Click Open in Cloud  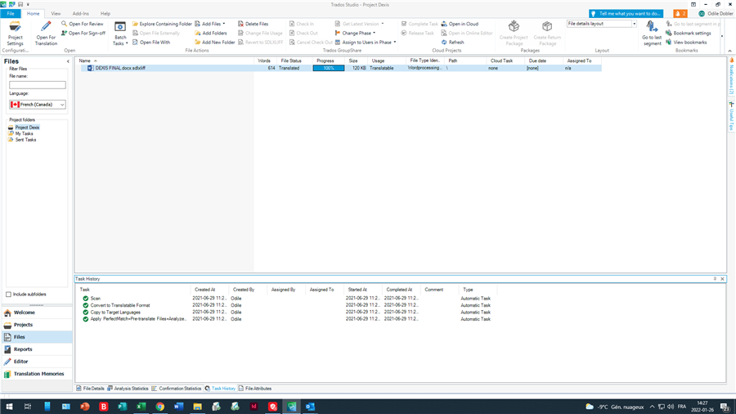pyautogui.click(x=460, y=24)
